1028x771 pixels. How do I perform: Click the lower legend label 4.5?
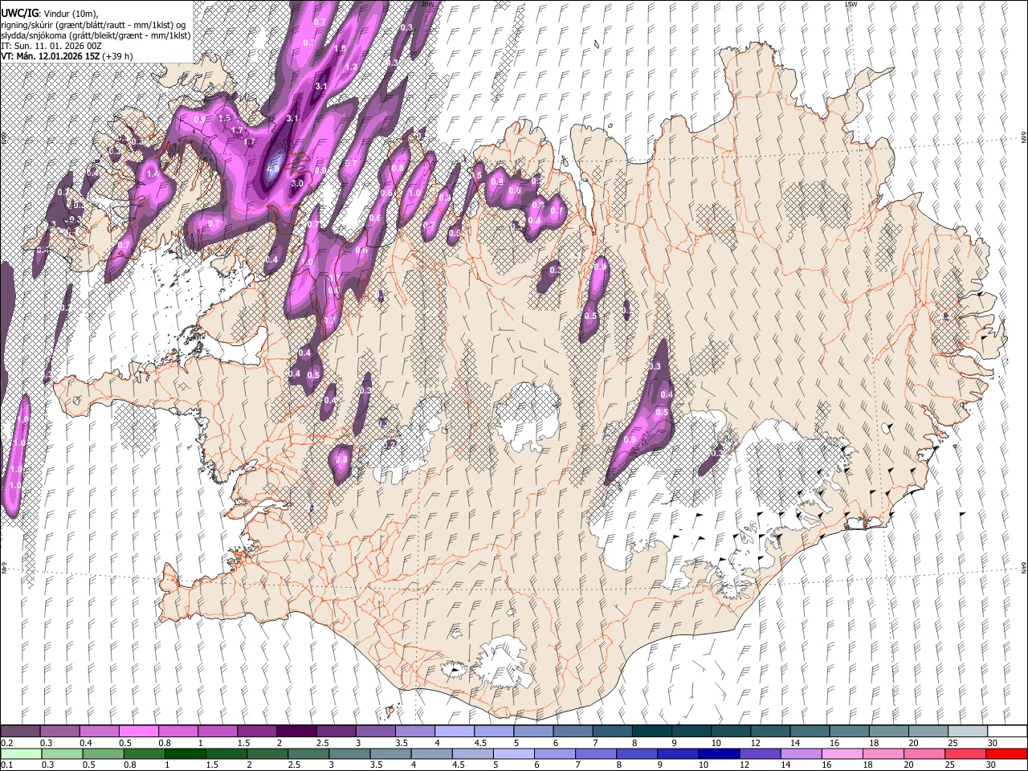click(x=459, y=765)
